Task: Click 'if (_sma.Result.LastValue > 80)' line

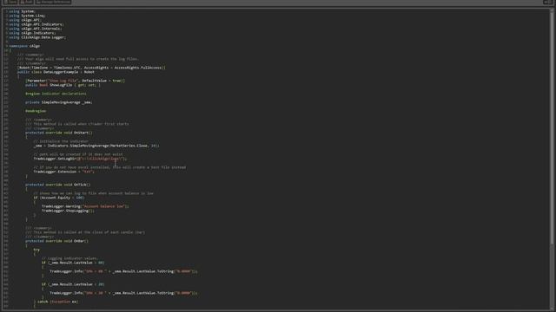Action: click(x=73, y=263)
